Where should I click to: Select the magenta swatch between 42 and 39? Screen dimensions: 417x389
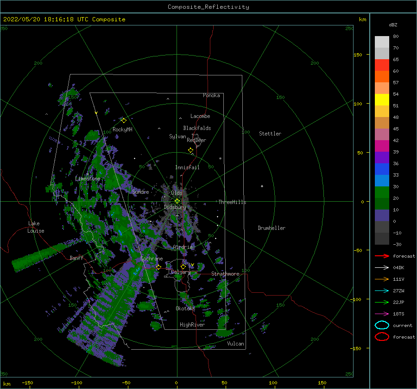[x=382, y=146]
